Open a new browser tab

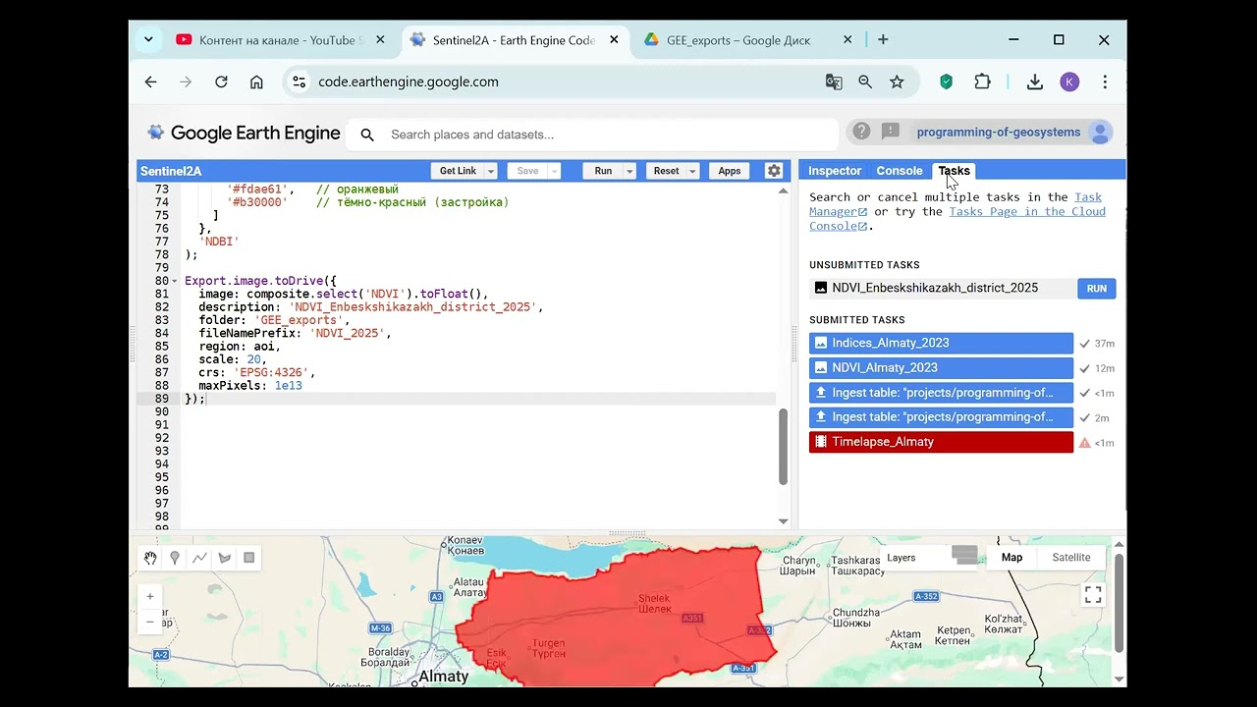pos(883,40)
